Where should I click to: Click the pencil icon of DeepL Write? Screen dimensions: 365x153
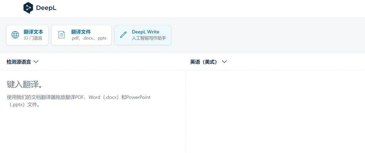[x=123, y=35]
